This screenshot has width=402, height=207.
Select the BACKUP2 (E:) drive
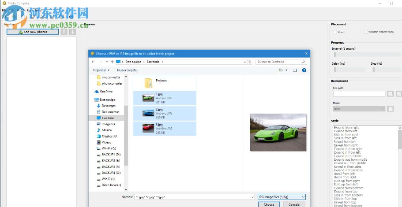click(111, 161)
